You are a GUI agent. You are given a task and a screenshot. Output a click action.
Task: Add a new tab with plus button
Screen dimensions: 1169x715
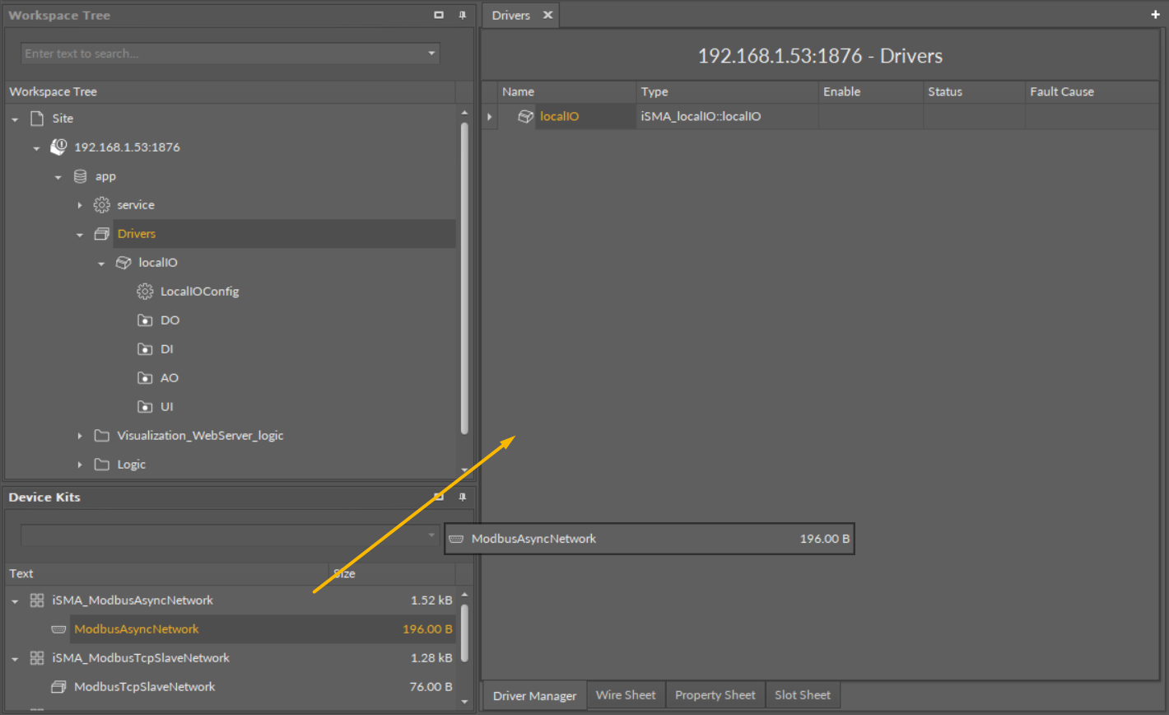(x=1154, y=15)
